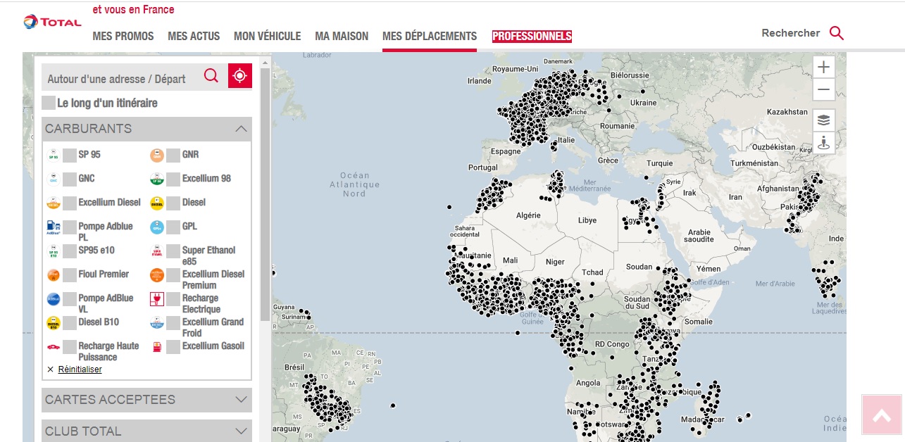Tick the GPL checkbox

coord(173,227)
